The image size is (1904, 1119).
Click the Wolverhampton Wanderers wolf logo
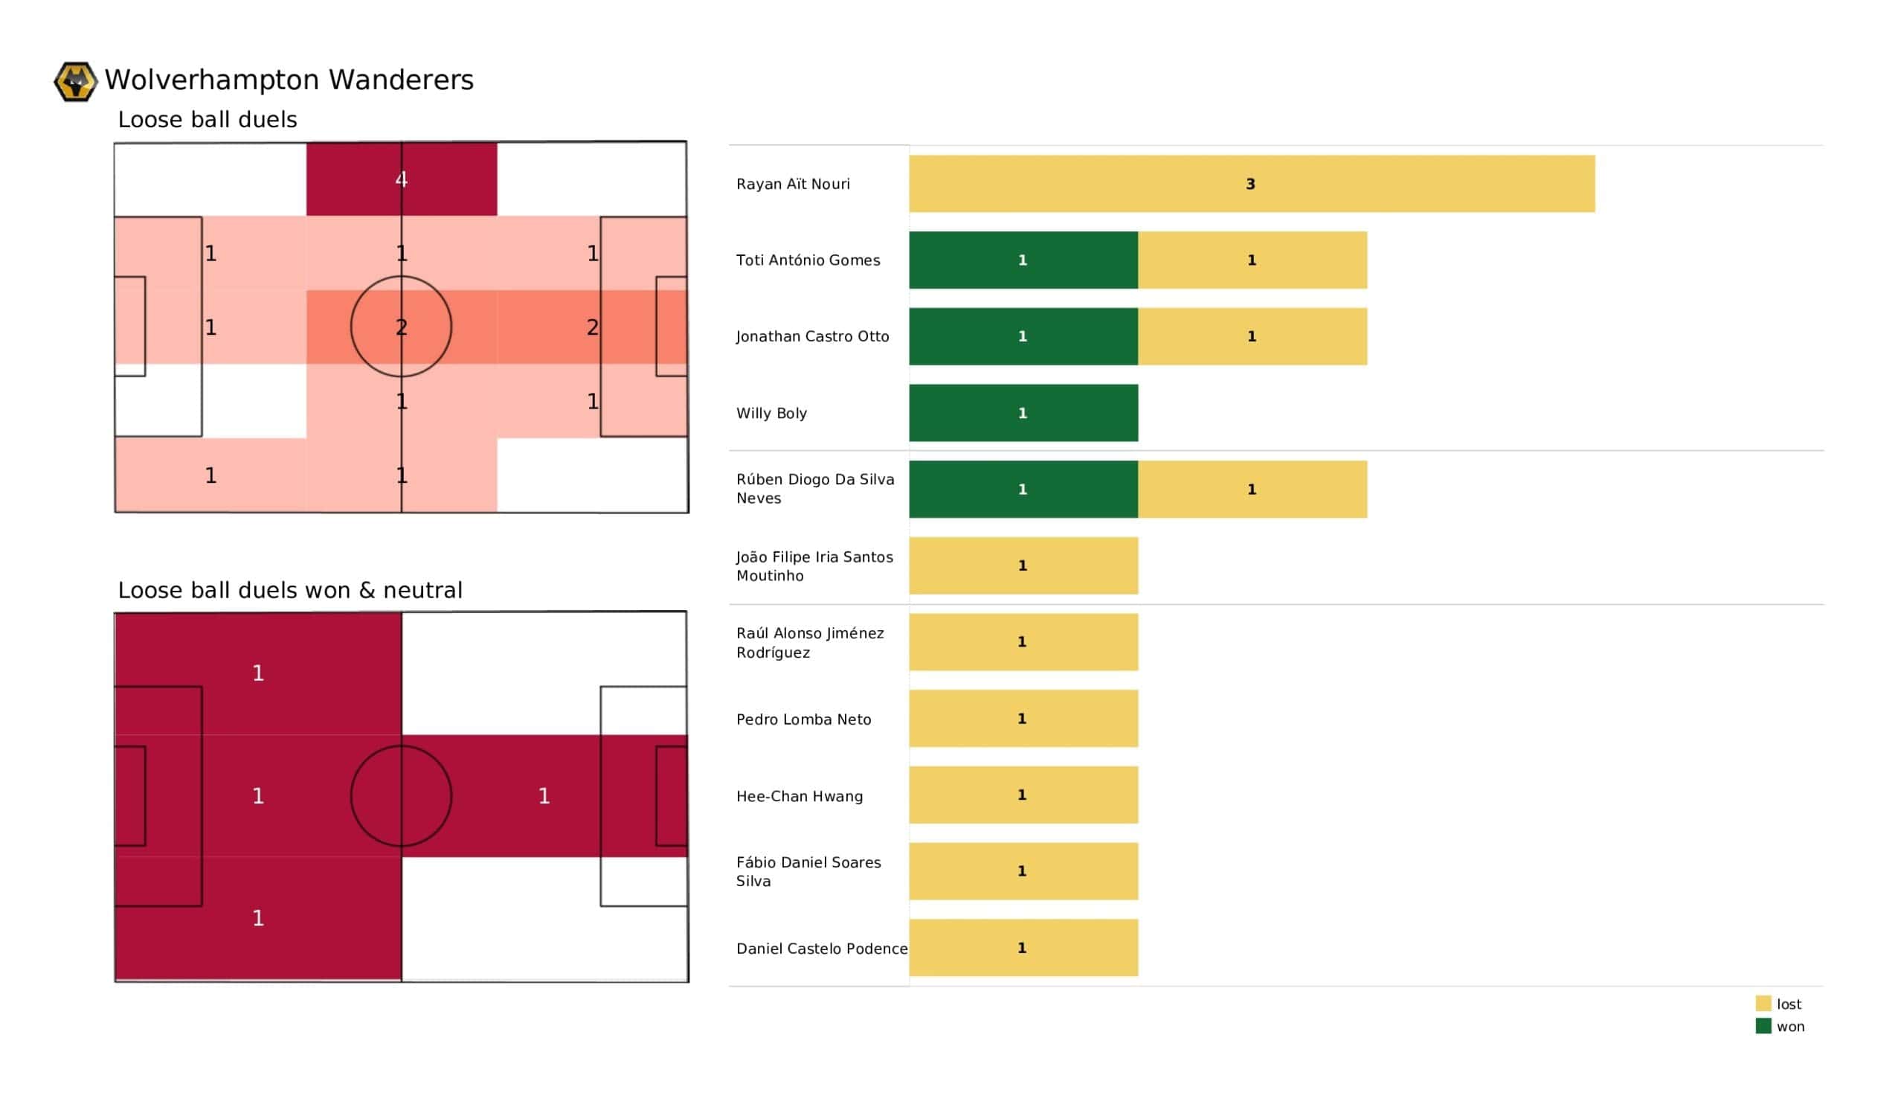tap(75, 81)
